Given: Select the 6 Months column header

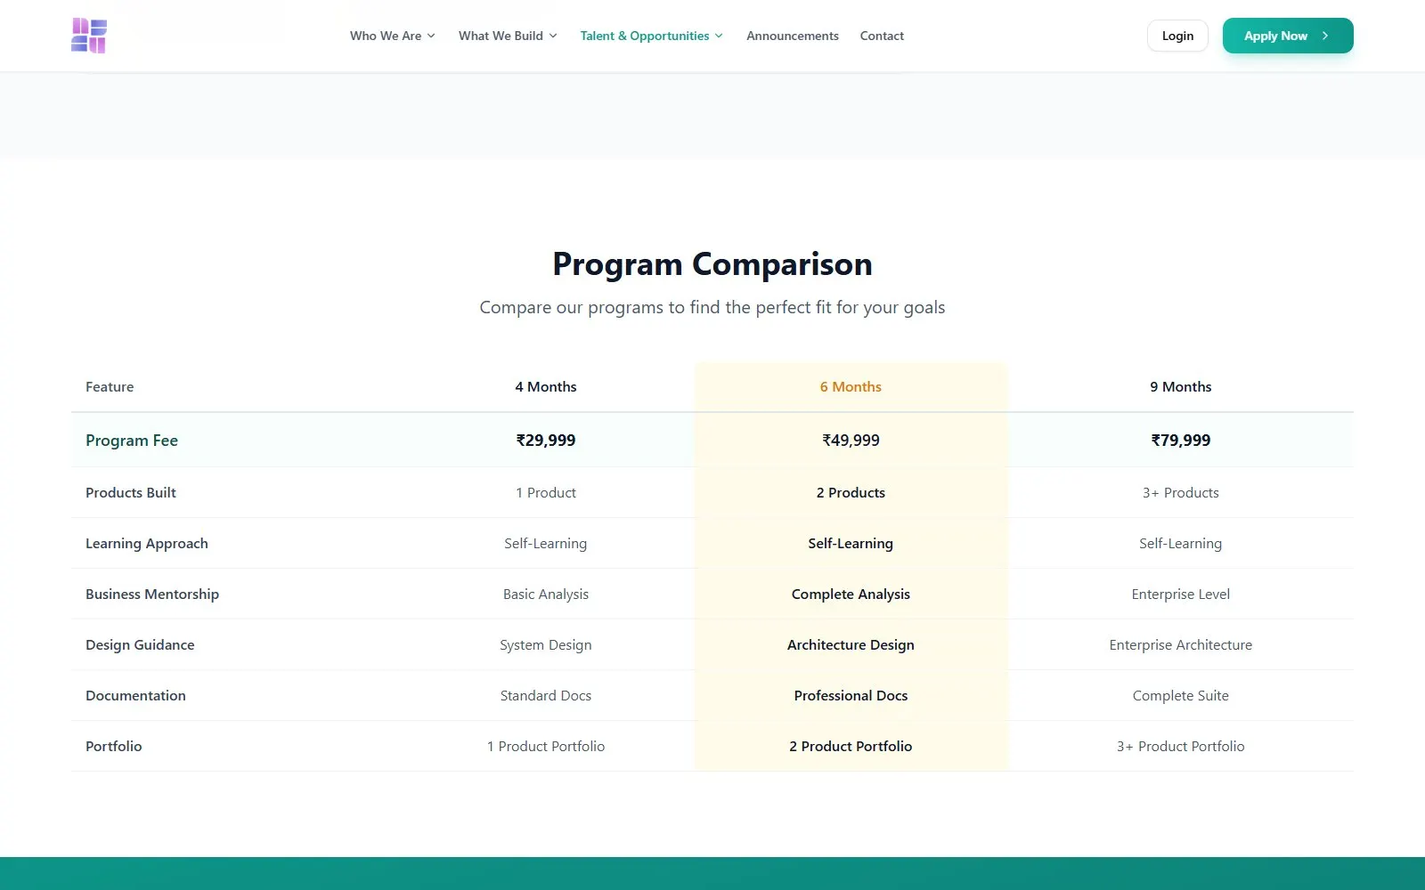Looking at the screenshot, I should tap(851, 386).
